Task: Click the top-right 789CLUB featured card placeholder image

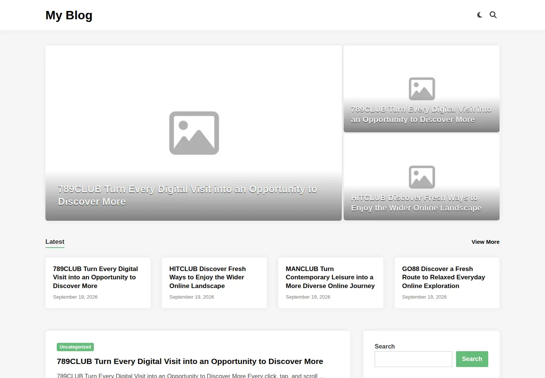Action: click(x=422, y=89)
